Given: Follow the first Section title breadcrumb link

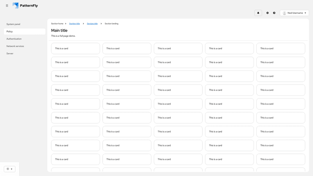Looking at the screenshot, I should coord(74,23).
